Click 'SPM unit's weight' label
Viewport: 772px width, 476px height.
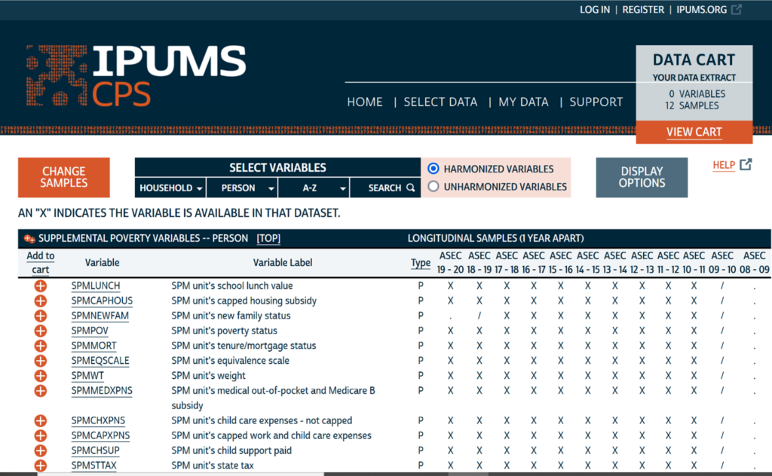(x=208, y=376)
